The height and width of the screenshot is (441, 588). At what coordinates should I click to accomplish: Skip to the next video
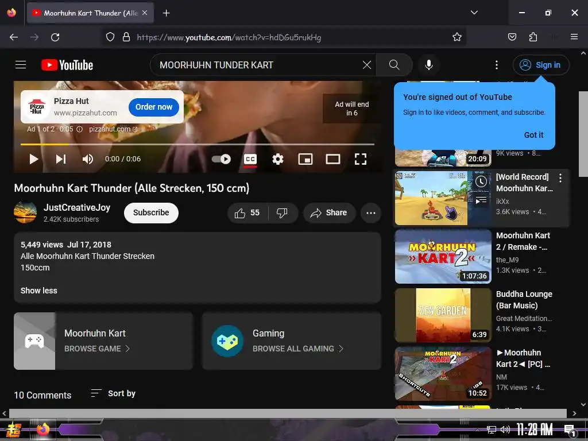61,159
